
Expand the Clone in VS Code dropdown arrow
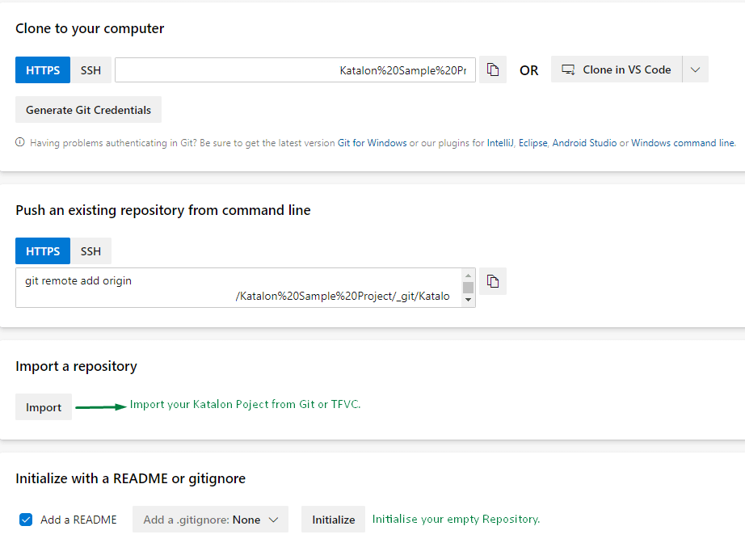[695, 70]
